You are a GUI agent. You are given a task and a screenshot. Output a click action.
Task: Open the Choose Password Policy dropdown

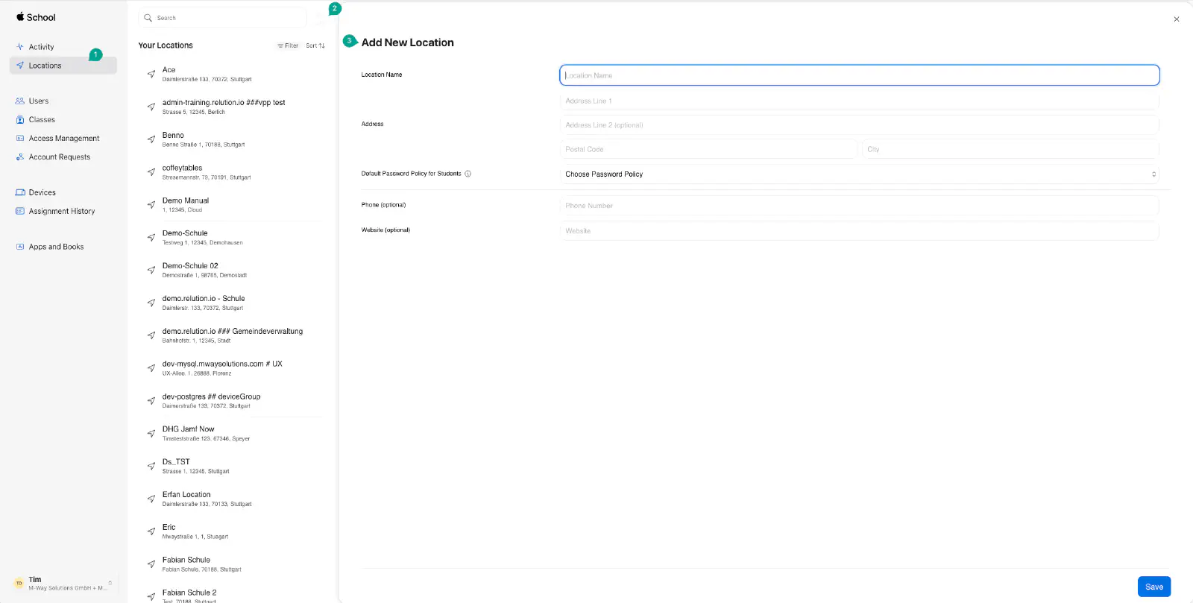[859, 174]
